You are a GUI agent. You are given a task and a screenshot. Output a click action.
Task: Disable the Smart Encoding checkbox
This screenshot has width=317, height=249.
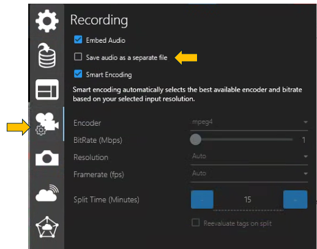click(78, 74)
